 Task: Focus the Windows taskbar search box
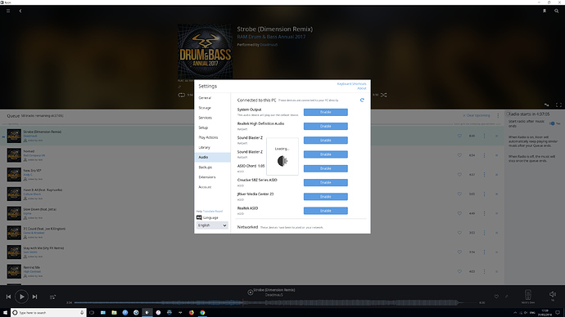coord(48,313)
